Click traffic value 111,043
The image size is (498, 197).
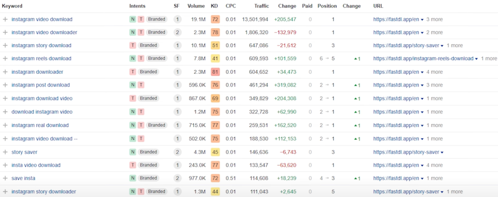(259, 191)
